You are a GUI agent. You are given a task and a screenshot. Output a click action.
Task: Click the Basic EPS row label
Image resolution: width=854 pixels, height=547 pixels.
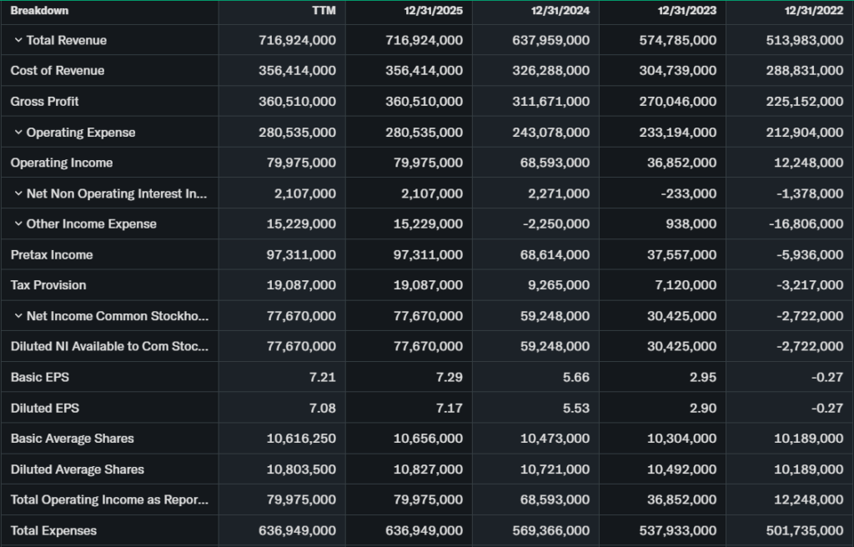[x=40, y=377]
